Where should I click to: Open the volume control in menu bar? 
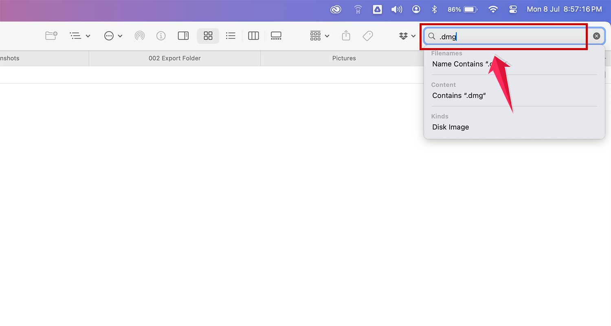click(x=396, y=9)
